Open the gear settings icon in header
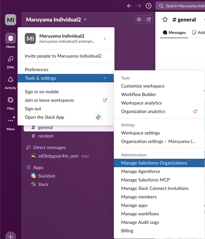Screen dimensions: 205x239 coord(139,19)
